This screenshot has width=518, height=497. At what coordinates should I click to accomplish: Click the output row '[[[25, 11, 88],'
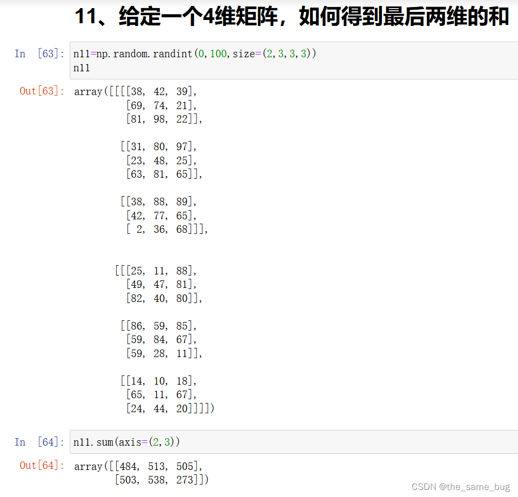click(x=156, y=271)
